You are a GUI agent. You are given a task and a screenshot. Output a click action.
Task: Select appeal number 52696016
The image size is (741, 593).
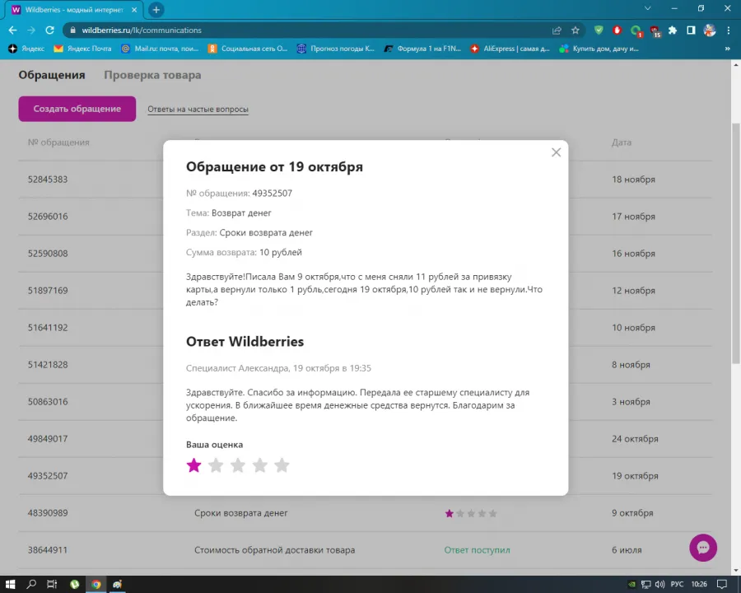point(48,217)
